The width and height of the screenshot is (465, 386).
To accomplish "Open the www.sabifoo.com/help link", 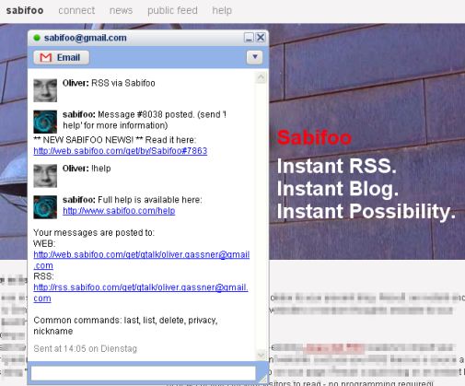I will click(119, 211).
